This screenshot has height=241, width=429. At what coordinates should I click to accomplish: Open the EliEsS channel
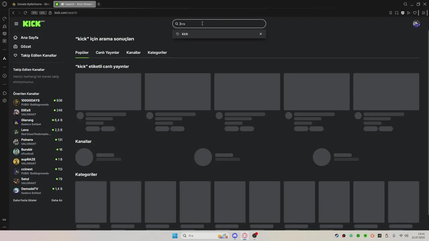(x=38, y=112)
